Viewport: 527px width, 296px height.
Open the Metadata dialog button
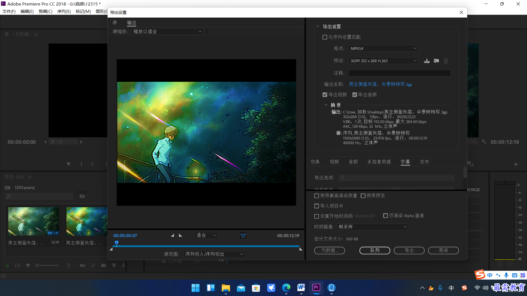[329, 251]
